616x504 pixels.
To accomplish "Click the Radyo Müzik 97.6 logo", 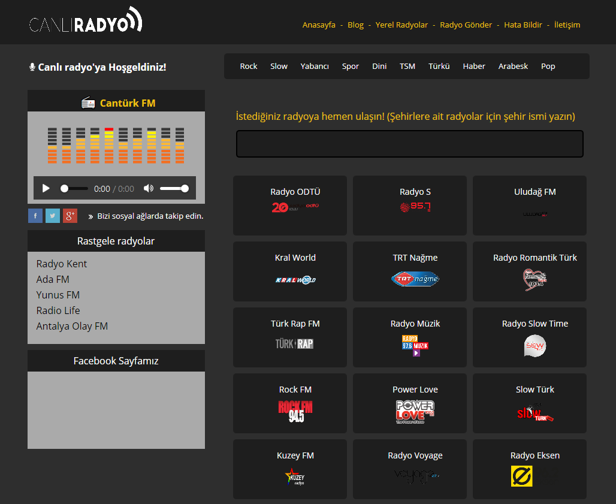I will (415, 346).
